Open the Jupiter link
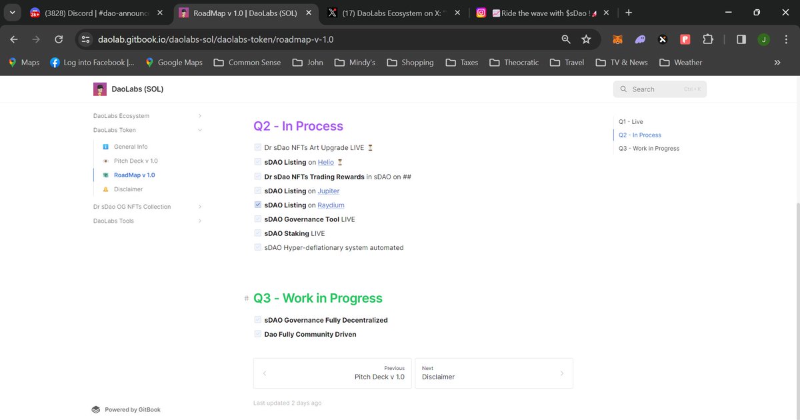This screenshot has width=800, height=420. (x=329, y=191)
